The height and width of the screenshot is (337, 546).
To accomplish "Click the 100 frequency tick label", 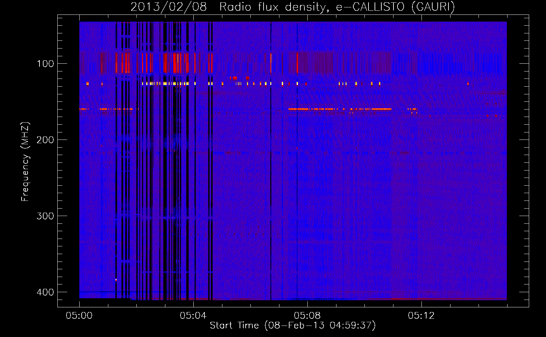I will click(45, 64).
